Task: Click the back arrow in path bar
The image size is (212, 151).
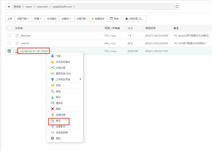Action: pos(9,7)
